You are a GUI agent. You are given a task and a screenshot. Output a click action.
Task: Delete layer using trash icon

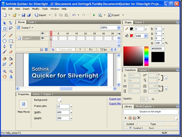pyautogui.click(x=46, y=50)
